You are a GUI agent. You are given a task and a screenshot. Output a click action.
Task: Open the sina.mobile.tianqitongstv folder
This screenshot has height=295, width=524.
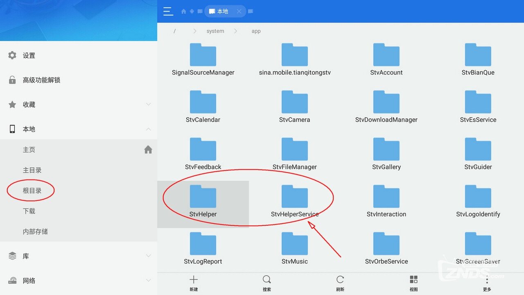295,59
